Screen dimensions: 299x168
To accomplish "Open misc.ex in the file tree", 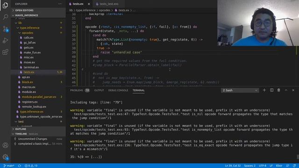I will pos(38,57).
